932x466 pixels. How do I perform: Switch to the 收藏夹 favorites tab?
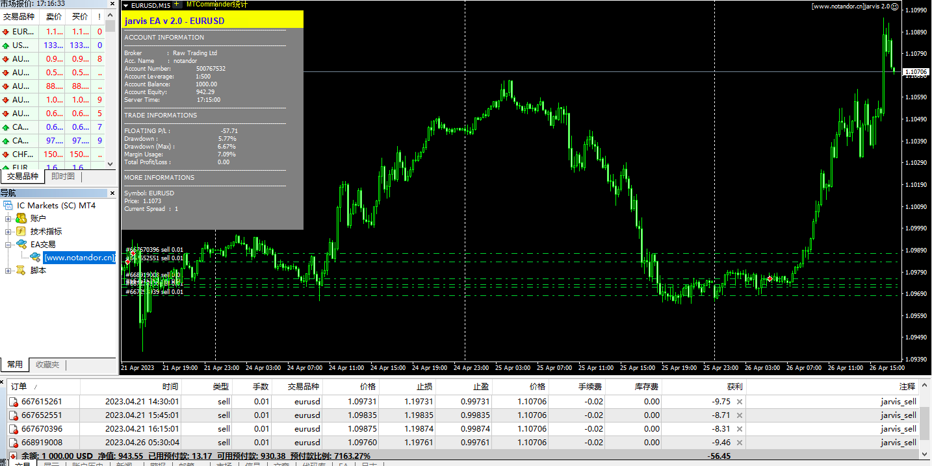click(x=47, y=365)
